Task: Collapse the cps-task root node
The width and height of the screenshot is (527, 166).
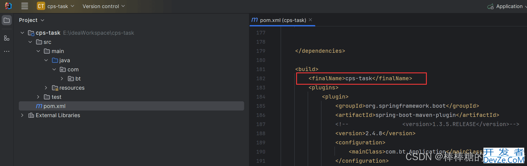Action: 22,33
